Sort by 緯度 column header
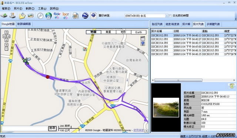The image size is (237, 138). click(230, 31)
